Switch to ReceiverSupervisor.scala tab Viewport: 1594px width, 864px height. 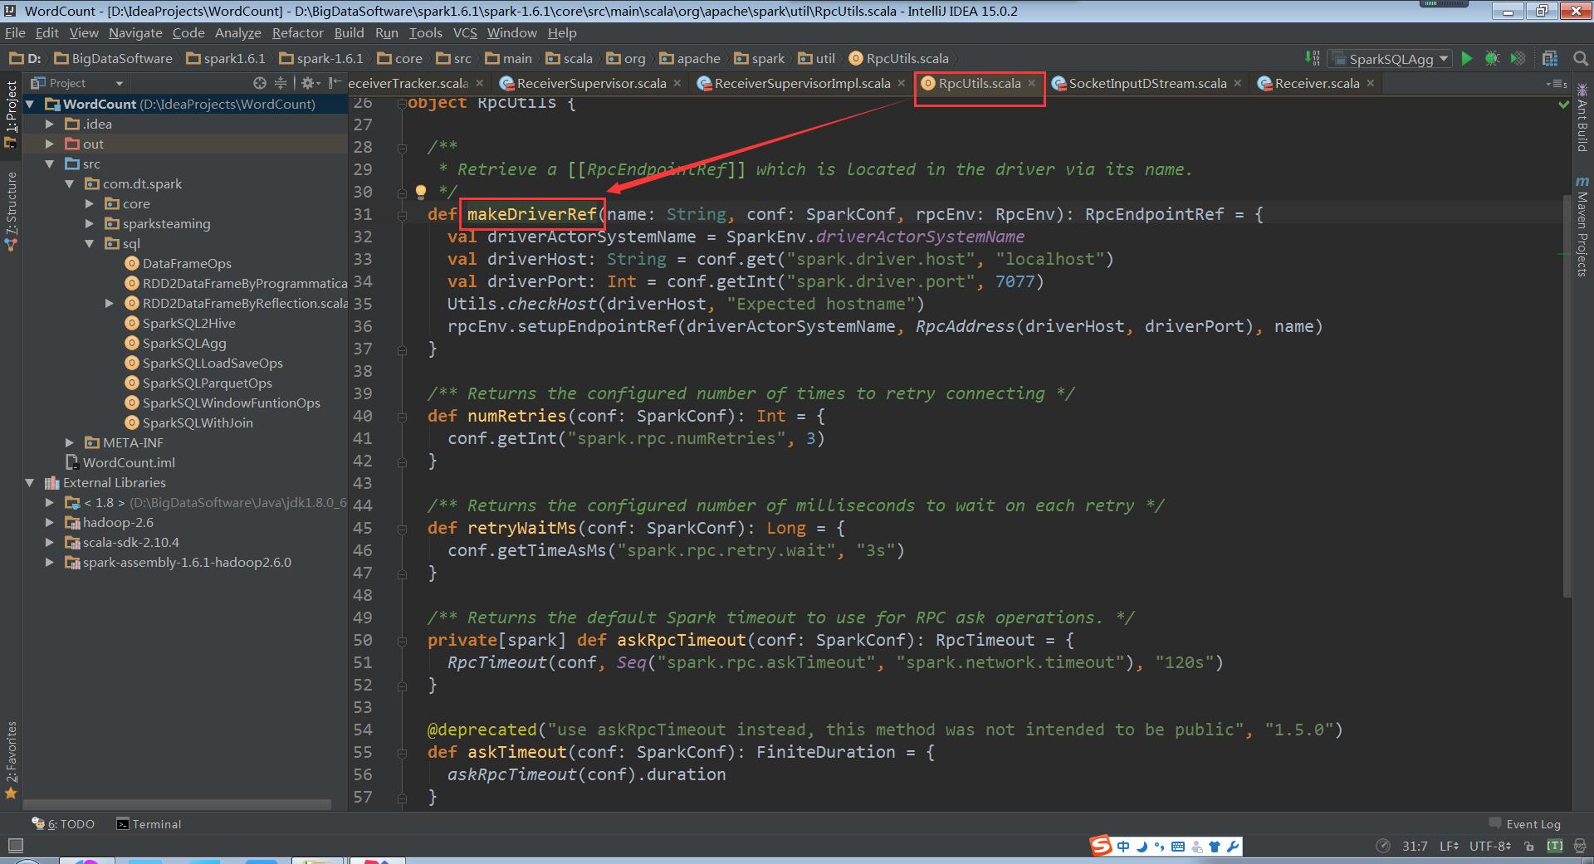coord(590,83)
